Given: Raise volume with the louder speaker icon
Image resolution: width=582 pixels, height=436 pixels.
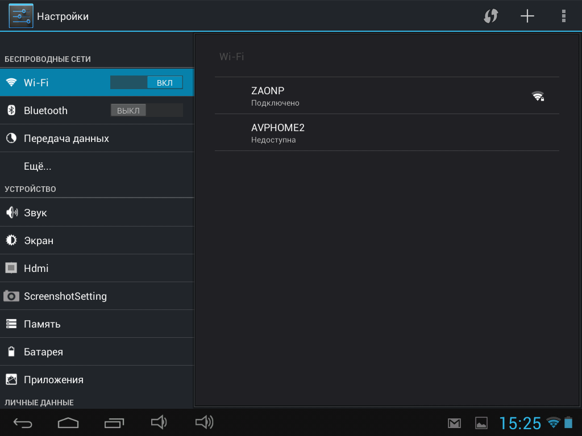Looking at the screenshot, I should click(205, 422).
